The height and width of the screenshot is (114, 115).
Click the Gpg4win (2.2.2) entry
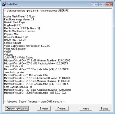pyautogui.click(x=13, y=25)
